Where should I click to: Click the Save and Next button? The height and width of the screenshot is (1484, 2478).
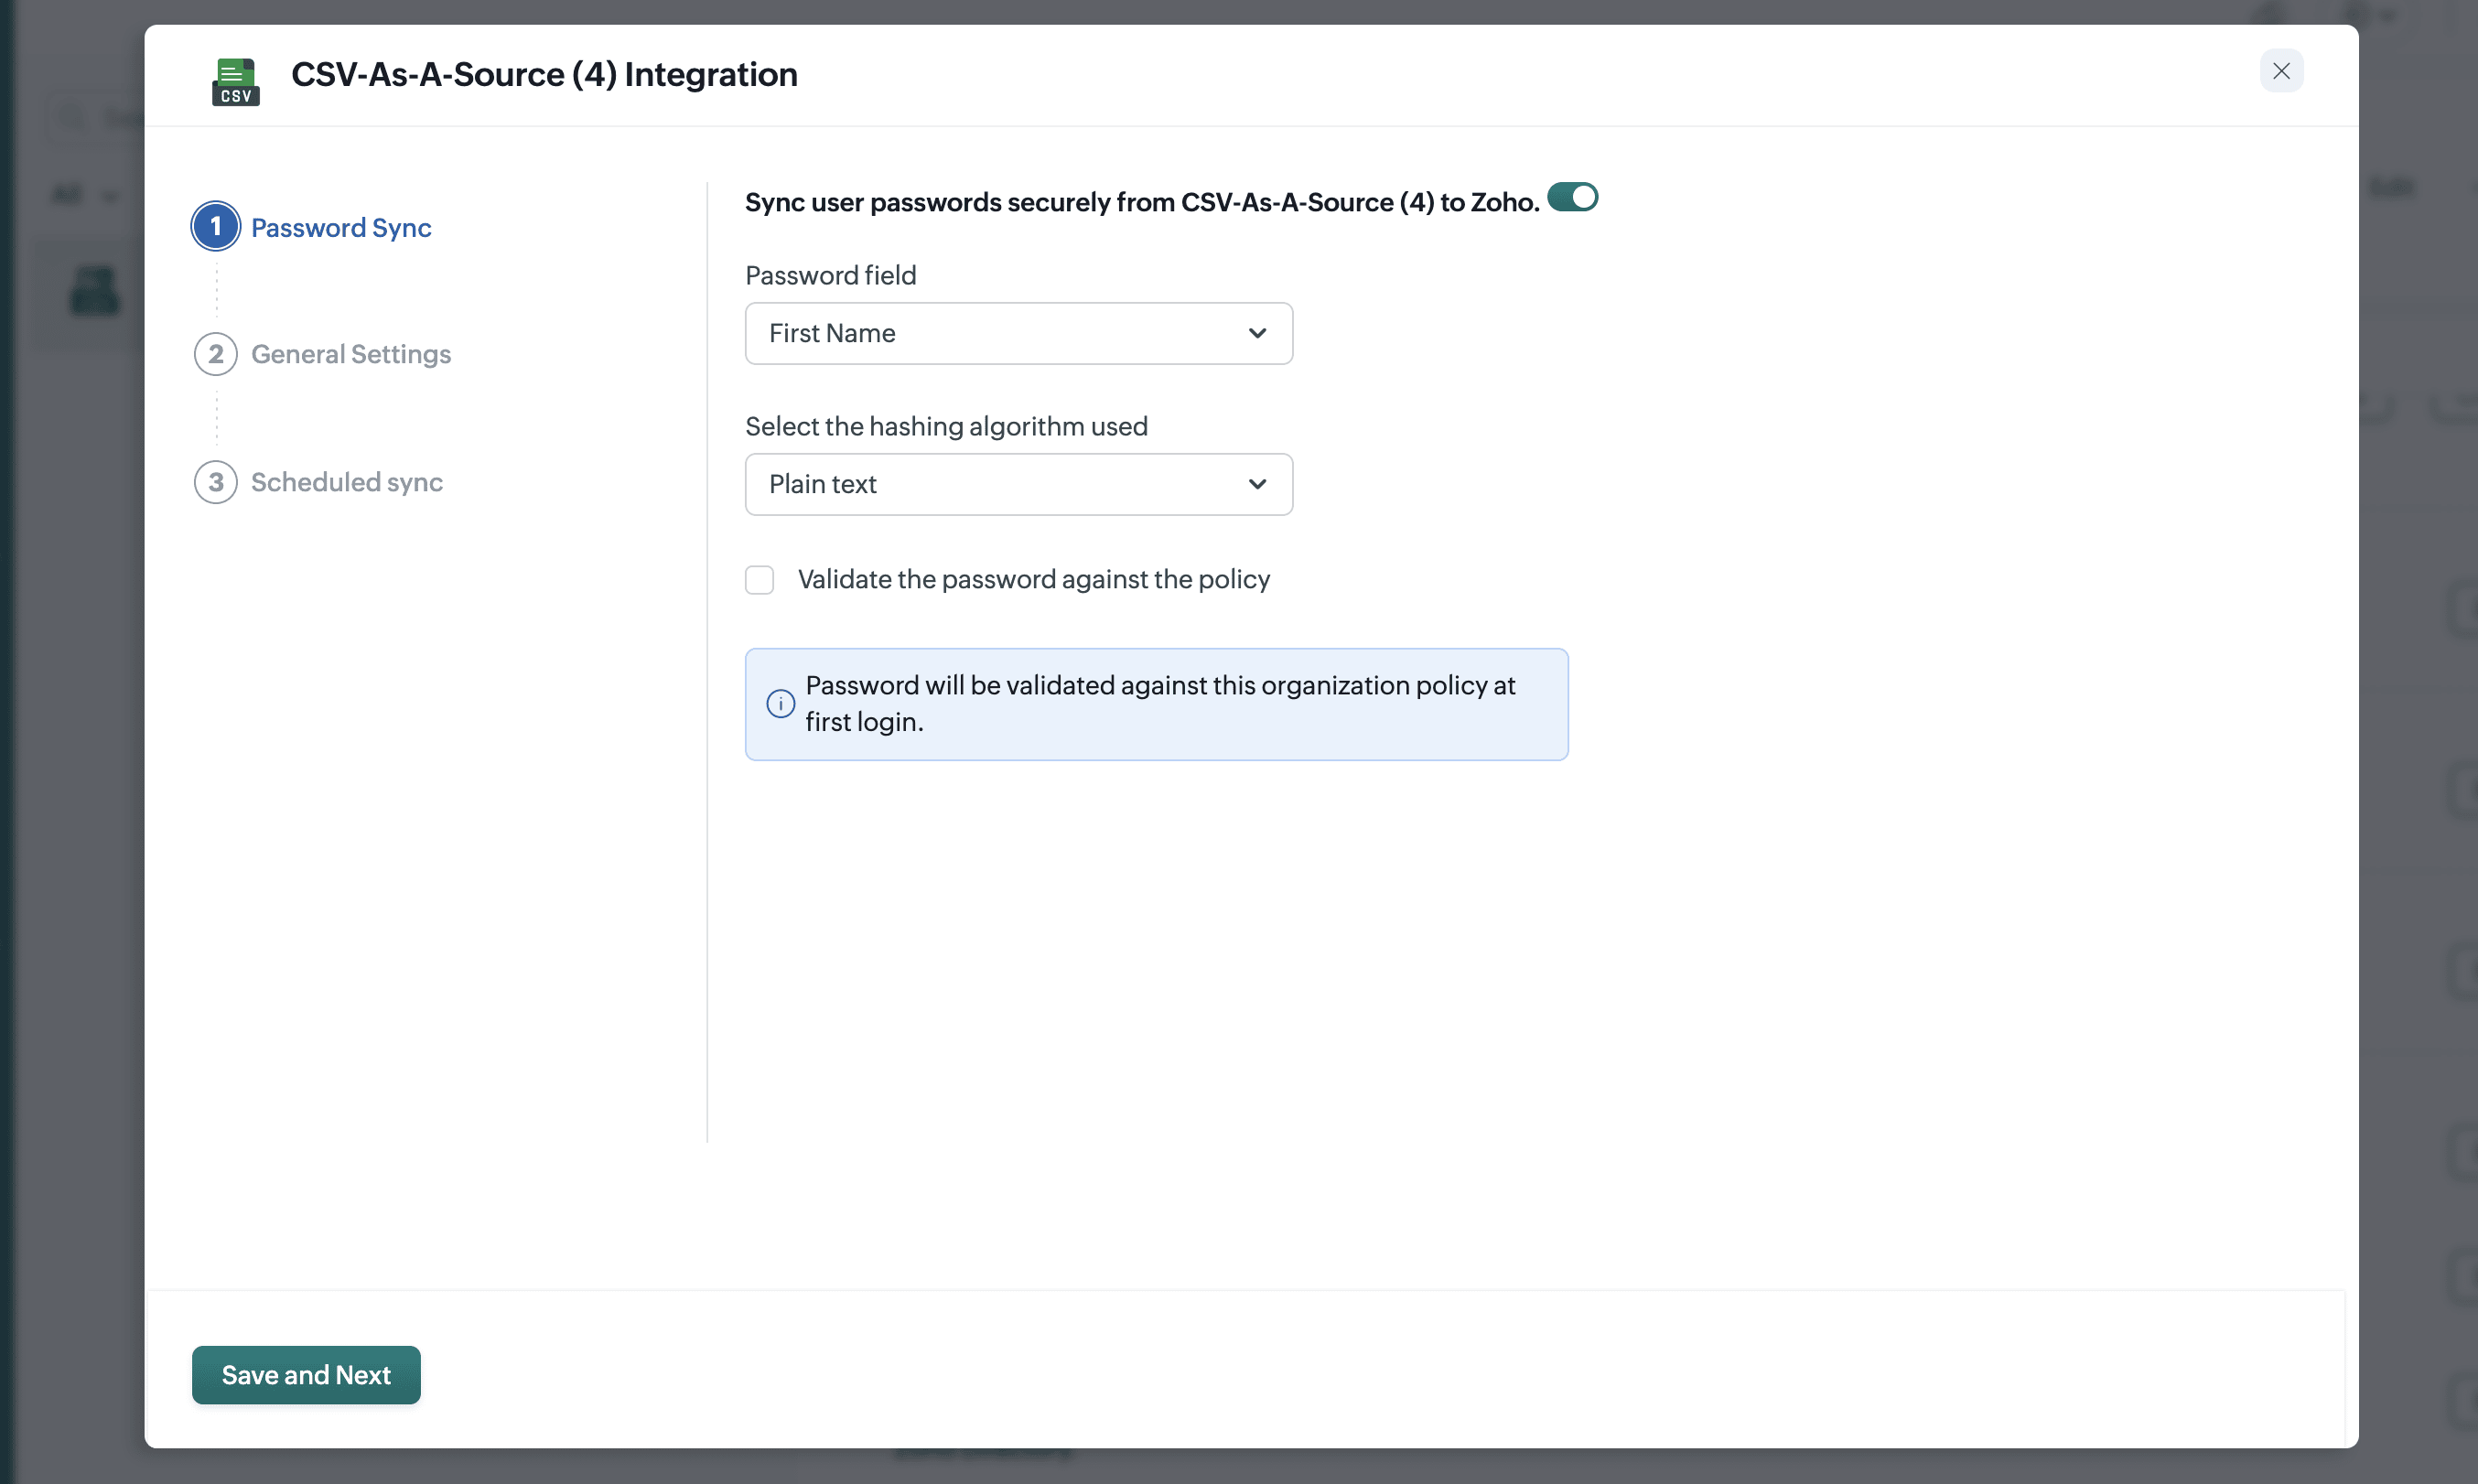pyautogui.click(x=306, y=1375)
